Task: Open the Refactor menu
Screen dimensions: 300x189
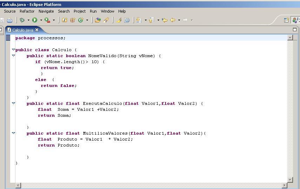Action: [x=27, y=11]
